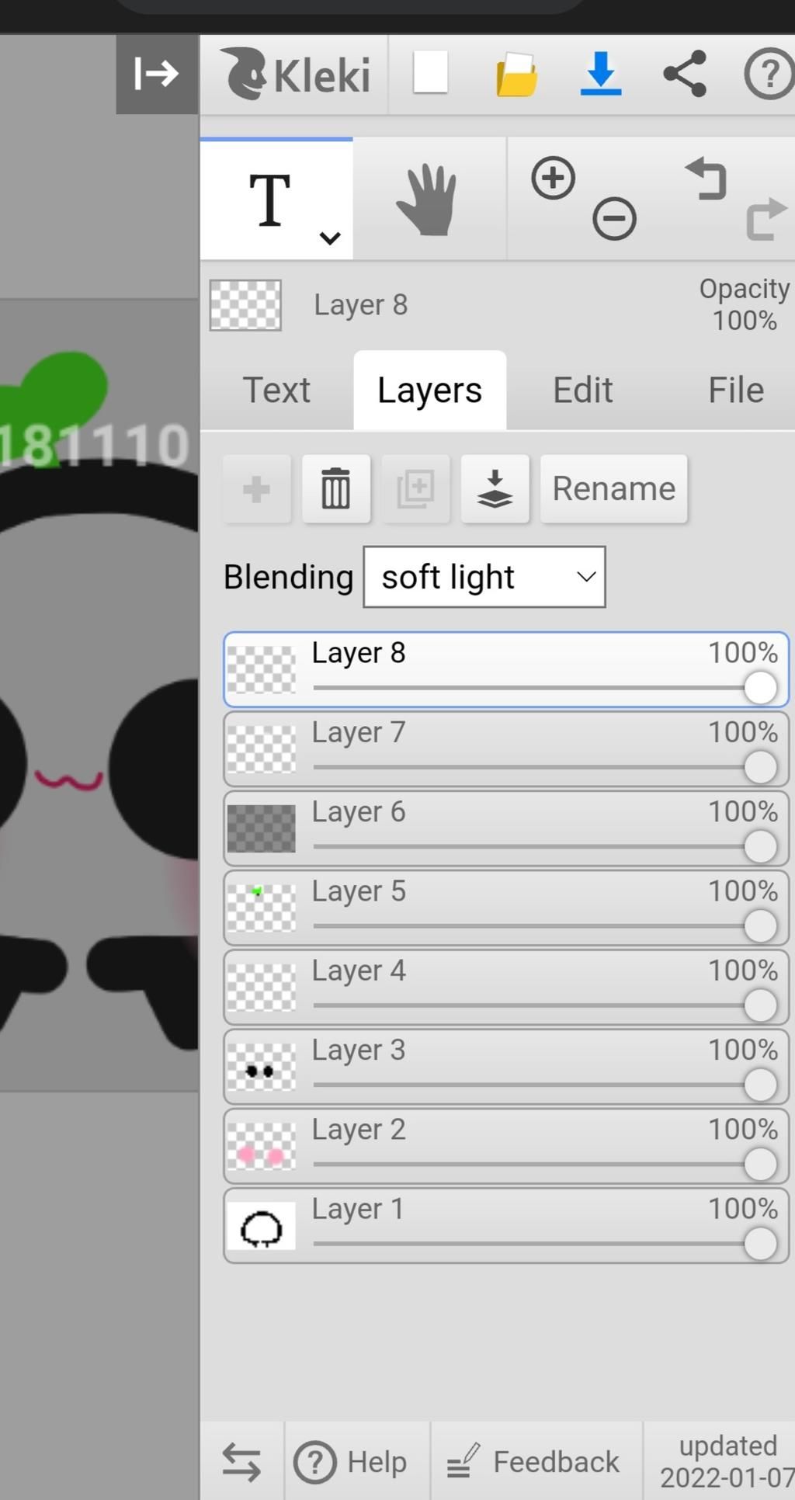Click the undo arrow icon

(706, 178)
